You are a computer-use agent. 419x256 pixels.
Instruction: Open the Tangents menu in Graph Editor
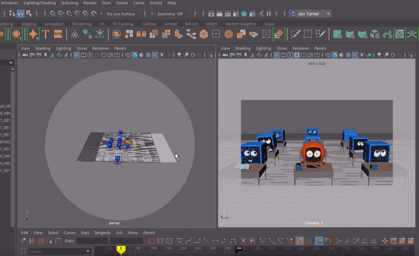coord(102,233)
